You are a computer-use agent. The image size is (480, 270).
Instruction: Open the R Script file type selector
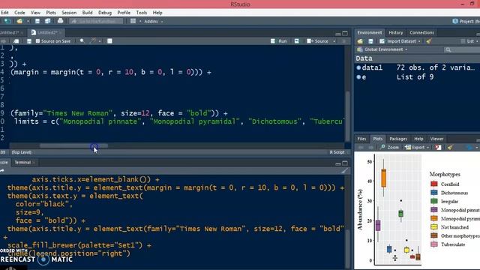point(338,152)
